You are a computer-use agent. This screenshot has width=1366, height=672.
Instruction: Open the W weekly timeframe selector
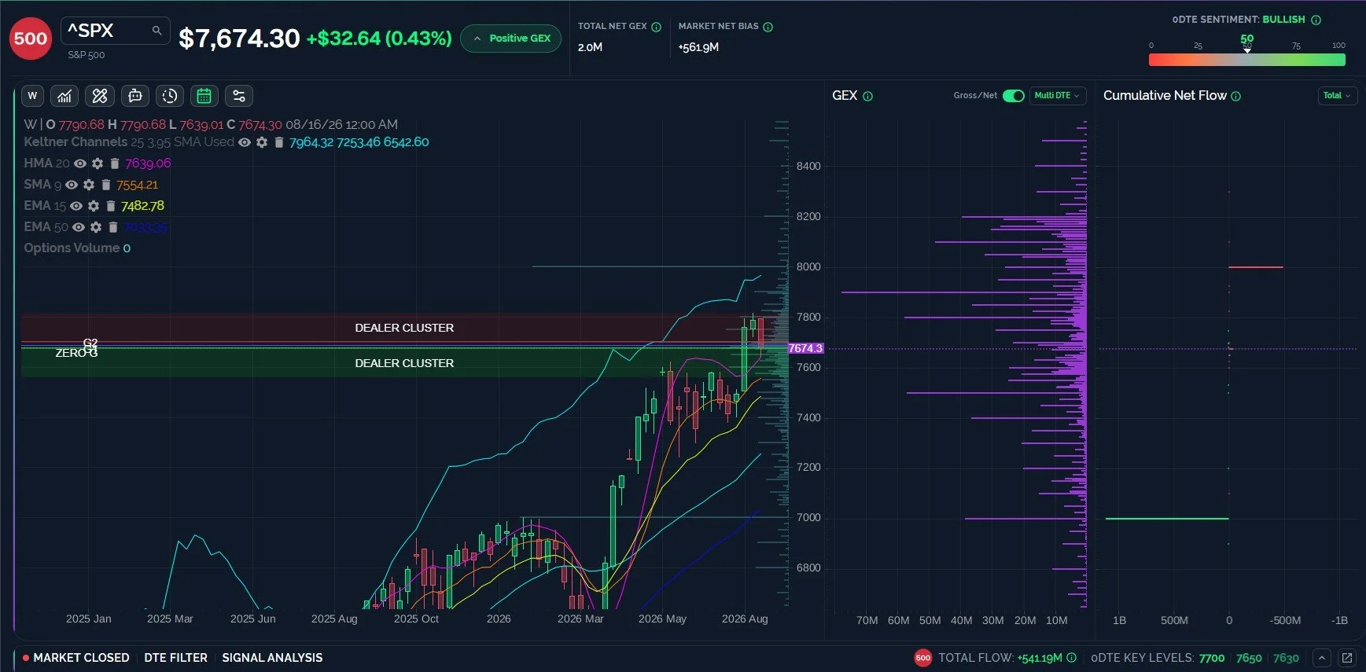32,96
